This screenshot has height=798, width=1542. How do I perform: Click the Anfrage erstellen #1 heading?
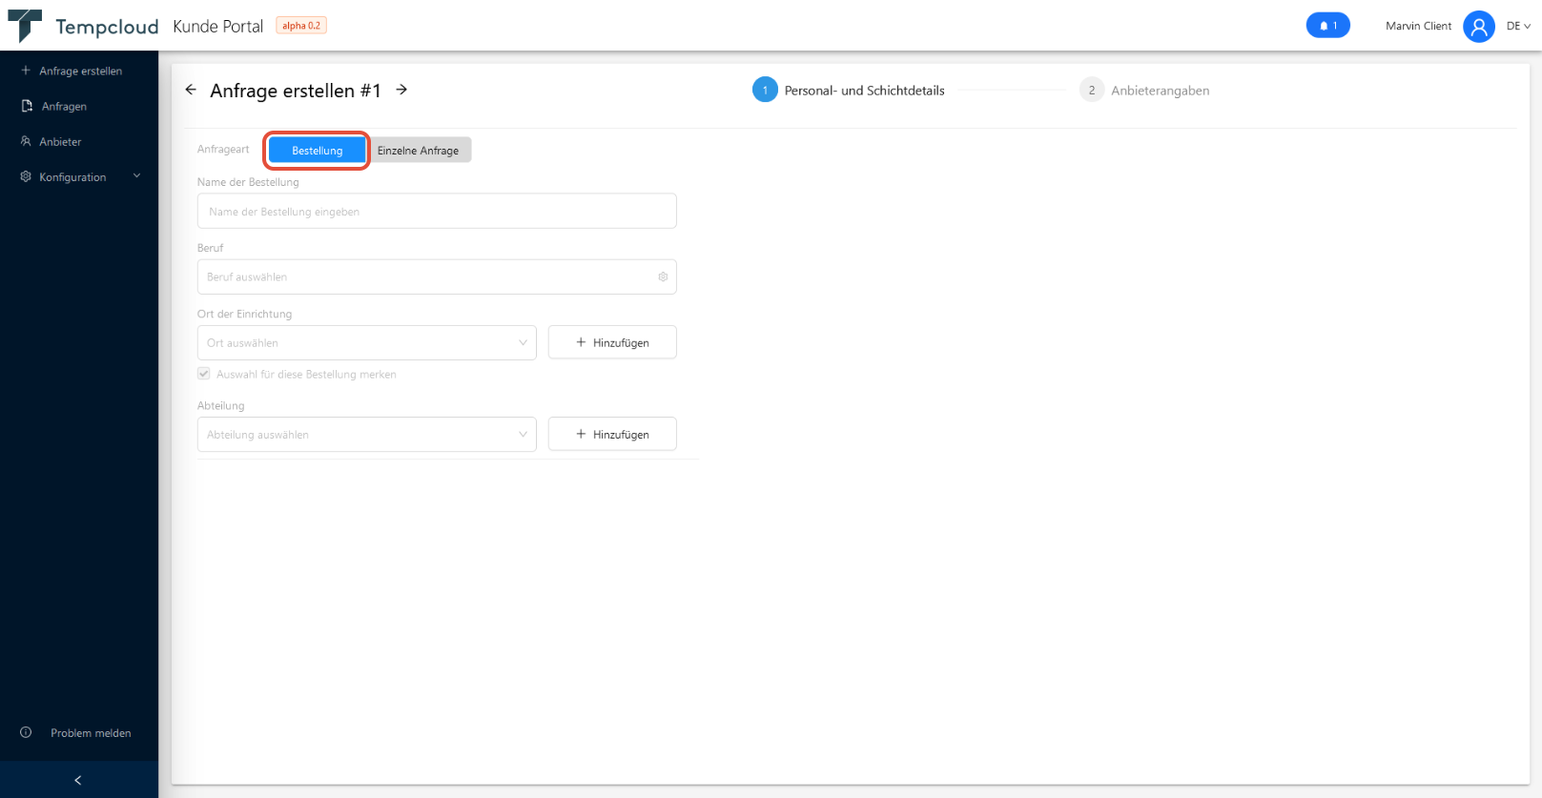click(x=296, y=91)
